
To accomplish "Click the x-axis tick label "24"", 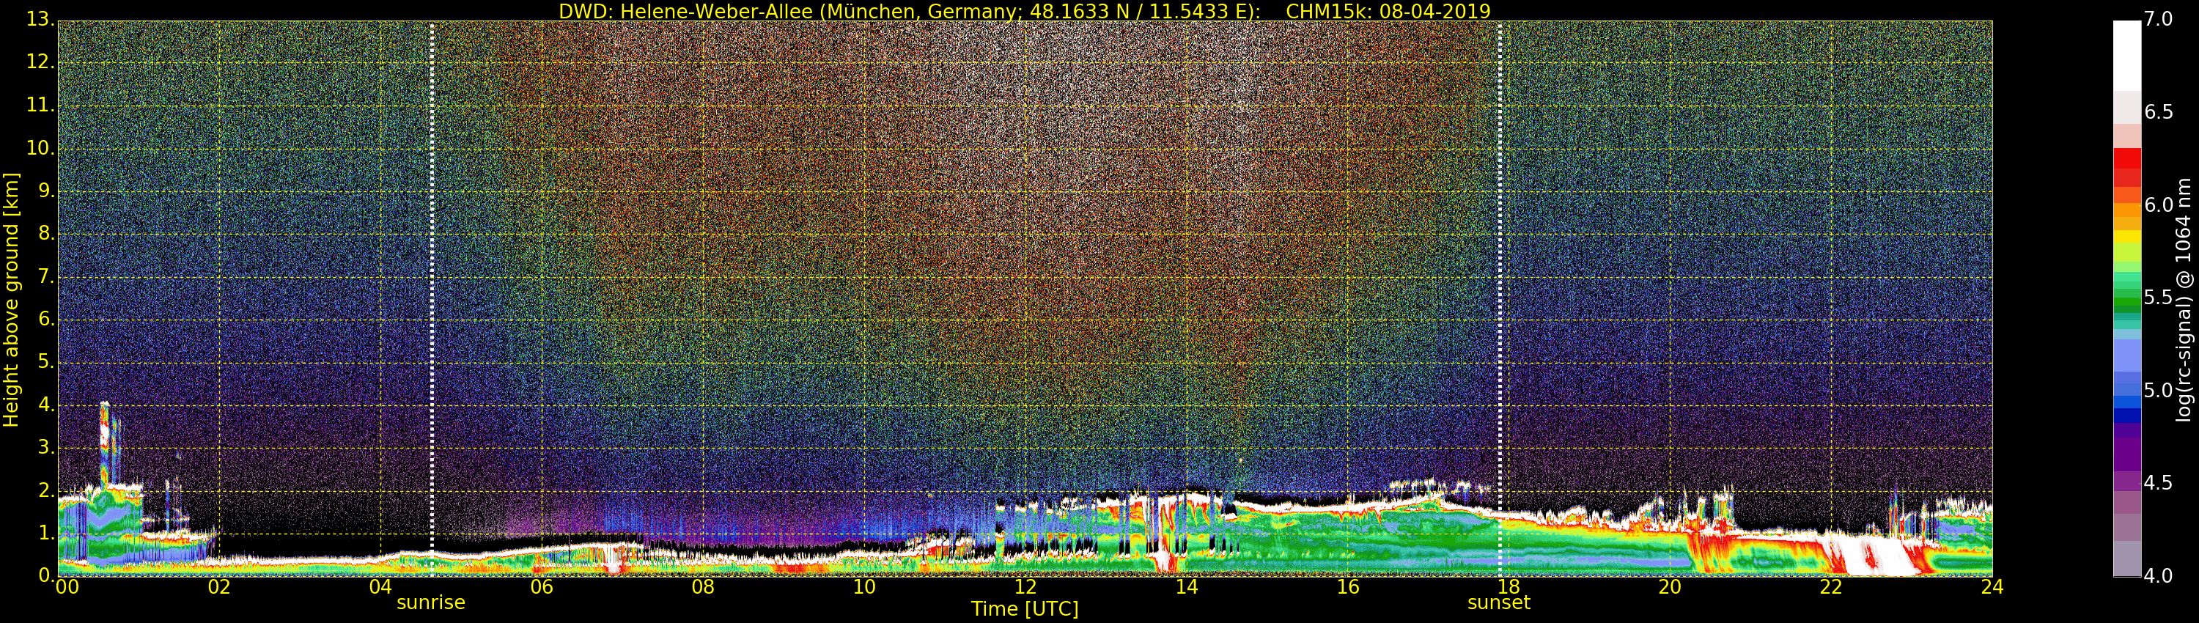I will point(1992,587).
